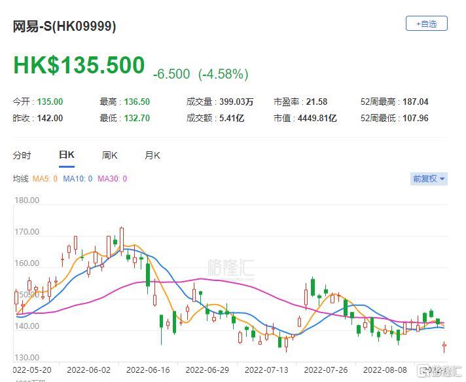Open the 周K weekly chart tab

pos(109,155)
